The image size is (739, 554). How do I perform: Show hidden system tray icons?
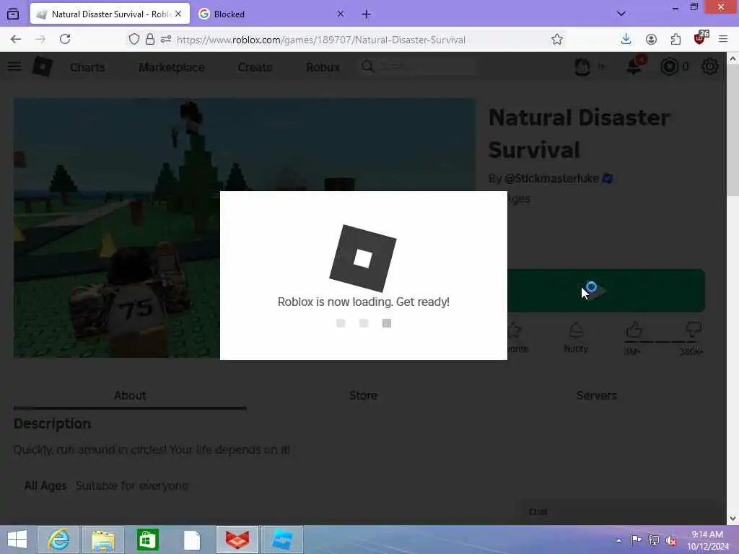618,540
